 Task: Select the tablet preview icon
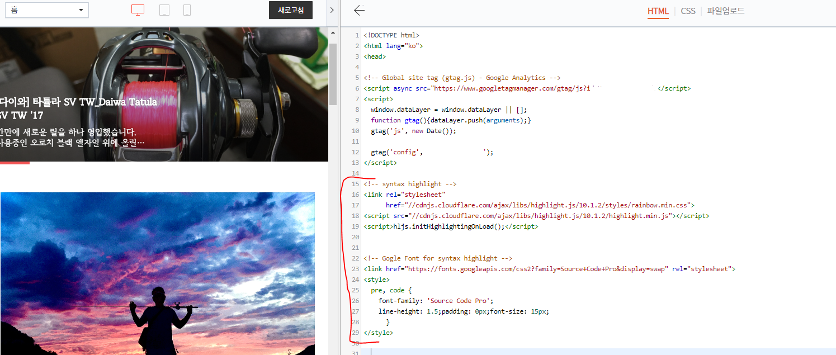[x=164, y=10]
